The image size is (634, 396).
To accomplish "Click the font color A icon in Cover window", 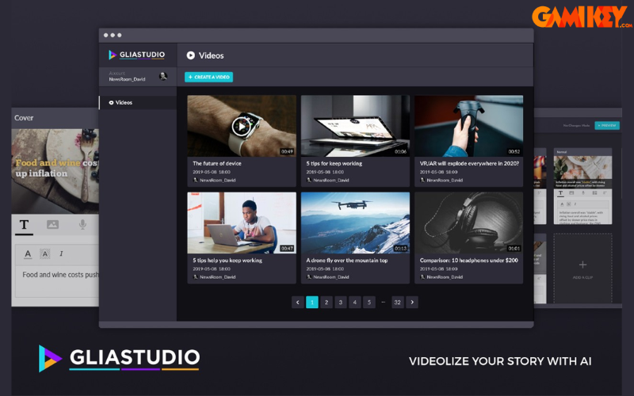I will [28, 253].
